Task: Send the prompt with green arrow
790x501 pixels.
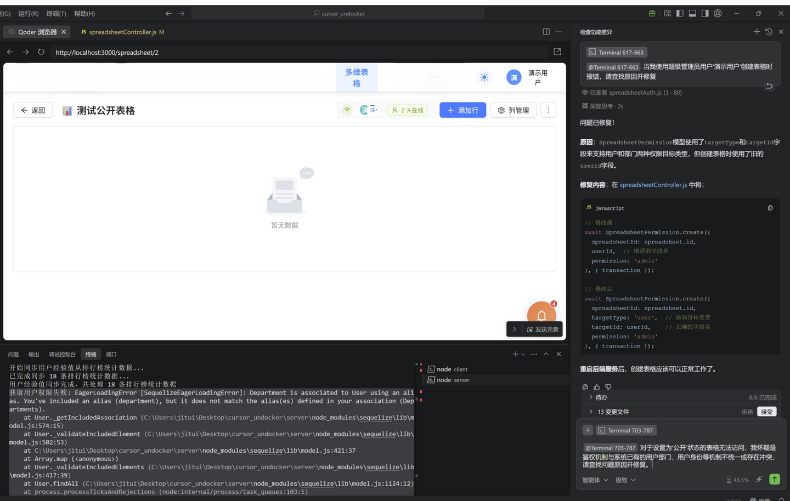Action: [774, 480]
